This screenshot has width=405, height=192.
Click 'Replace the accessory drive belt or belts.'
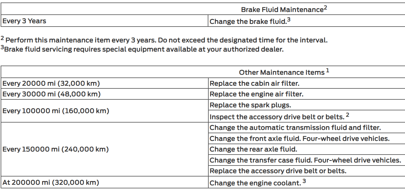click(x=278, y=171)
